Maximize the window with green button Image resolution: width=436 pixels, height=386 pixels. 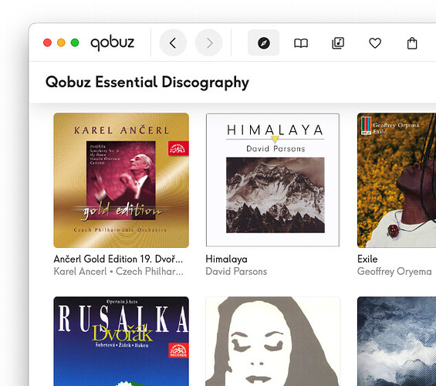coord(75,42)
